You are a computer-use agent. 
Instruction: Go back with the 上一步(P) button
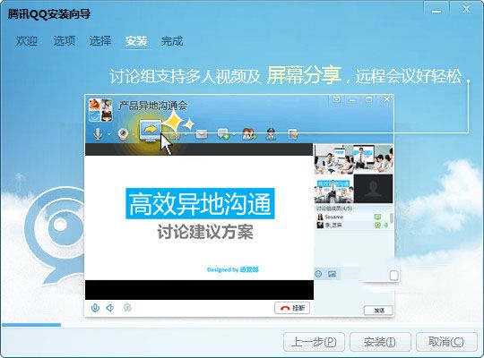click(x=314, y=342)
